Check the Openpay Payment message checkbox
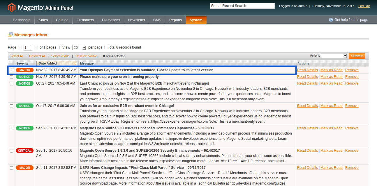 11,70
